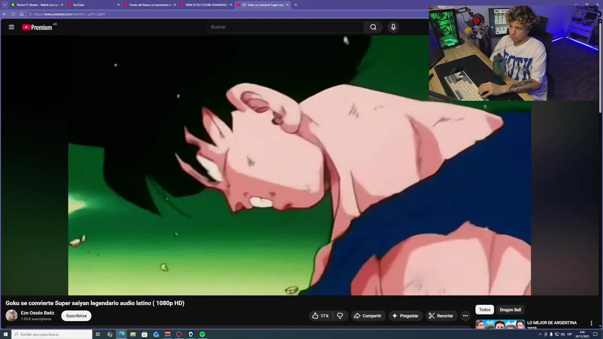Click the search magnifier button
The image size is (603, 339).
point(373,27)
